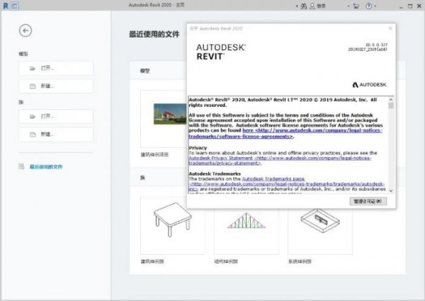Click the 建筑样例族 label text
425x301 pixels.
[152, 261]
